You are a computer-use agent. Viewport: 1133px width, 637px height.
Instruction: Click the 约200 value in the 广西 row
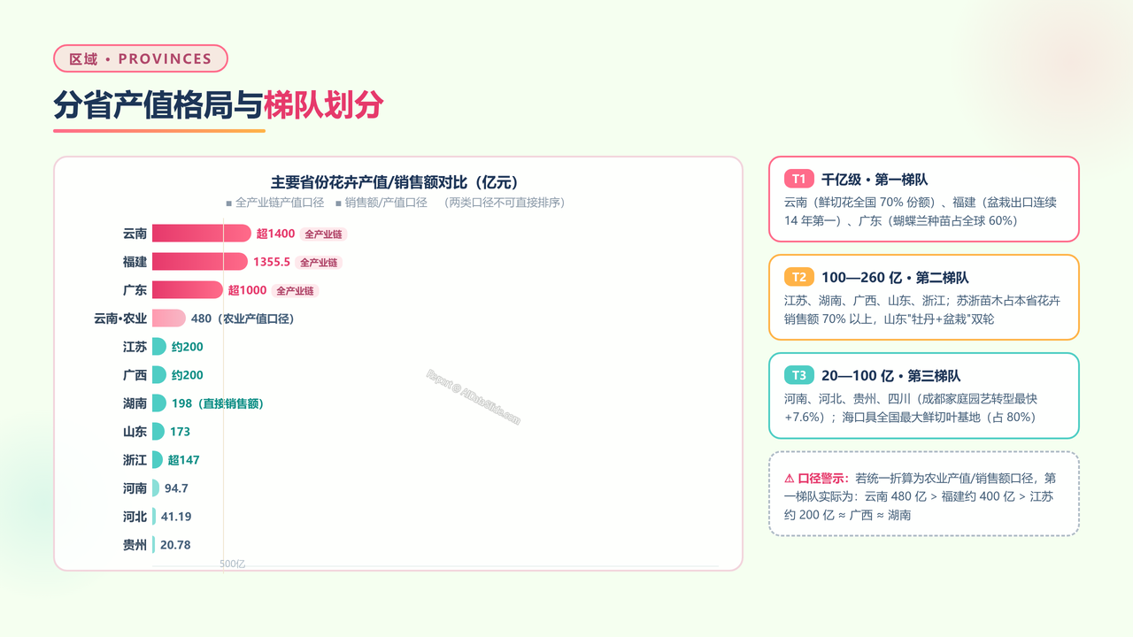188,375
